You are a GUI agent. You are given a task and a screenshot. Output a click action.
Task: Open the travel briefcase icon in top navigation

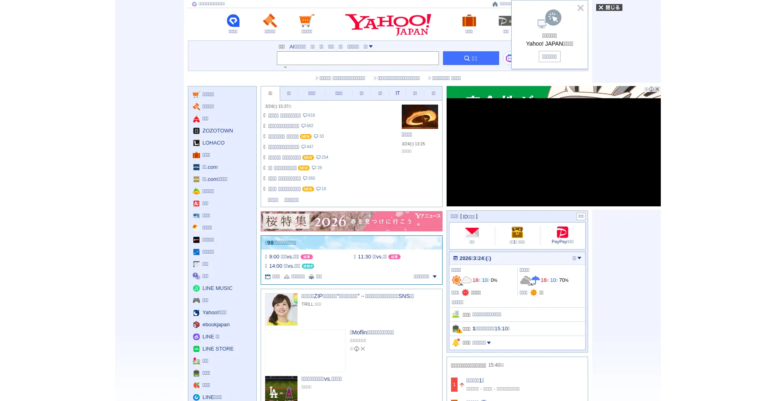pos(469,21)
